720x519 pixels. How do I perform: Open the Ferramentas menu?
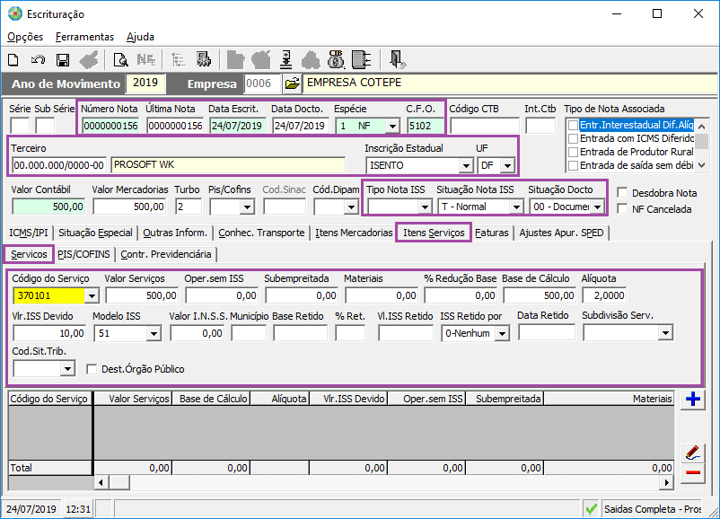coord(84,37)
